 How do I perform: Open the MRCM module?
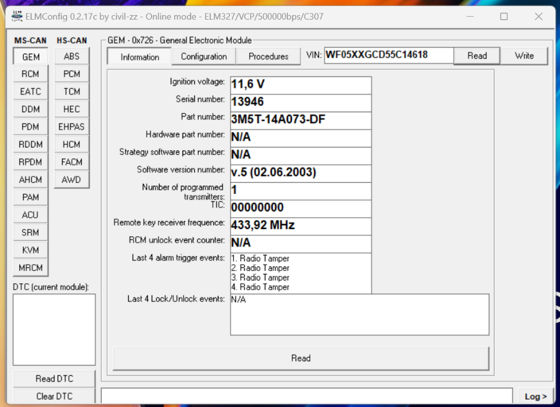pyautogui.click(x=31, y=268)
